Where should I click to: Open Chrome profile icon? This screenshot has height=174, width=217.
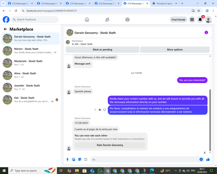tap(207, 10)
